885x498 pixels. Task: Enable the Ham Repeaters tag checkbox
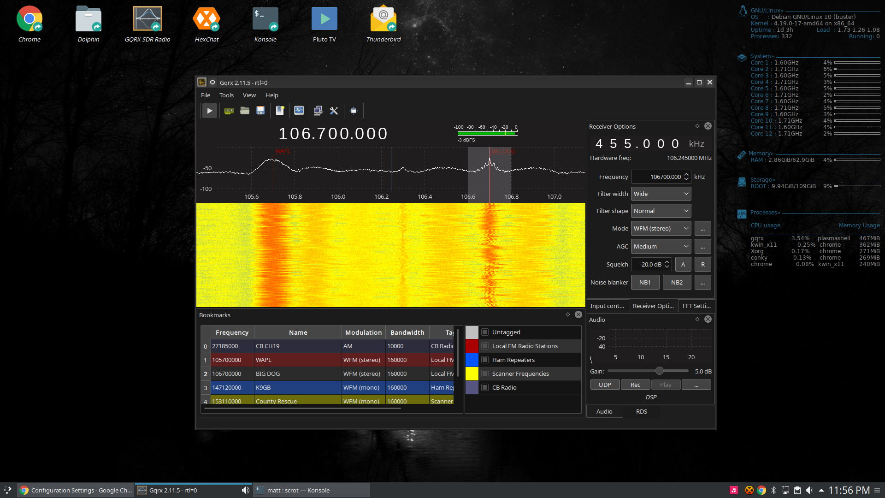485,360
